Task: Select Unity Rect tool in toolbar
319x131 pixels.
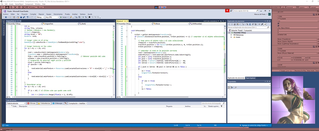Action: point(19,7)
